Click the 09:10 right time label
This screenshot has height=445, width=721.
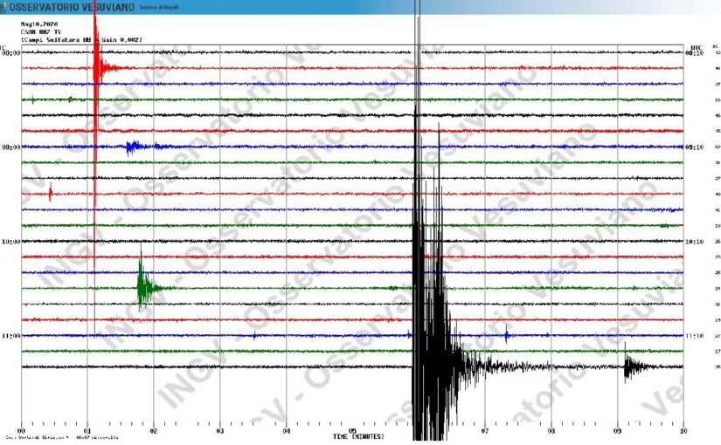(694, 147)
